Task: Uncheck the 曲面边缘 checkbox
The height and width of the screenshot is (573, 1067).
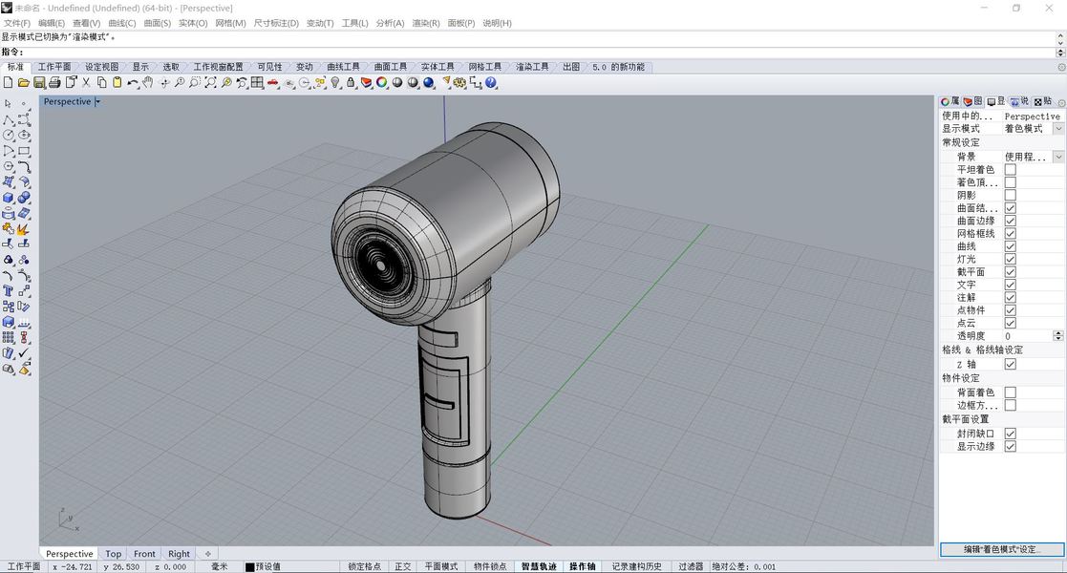Action: coord(1011,221)
